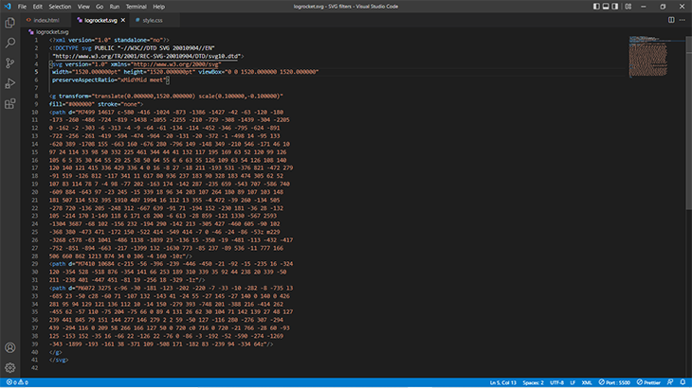The width and height of the screenshot is (692, 388).
Task: Open the Accounts icon in activity bar
Action: click(10, 348)
